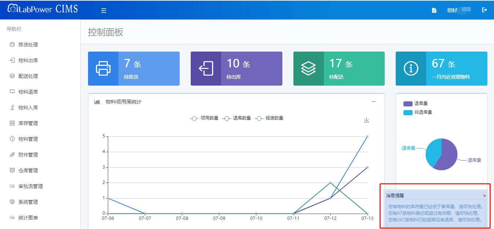This screenshot has width=494, height=229.
Task: Open the 17 条 待配送 card
Action: pyautogui.click(x=339, y=68)
